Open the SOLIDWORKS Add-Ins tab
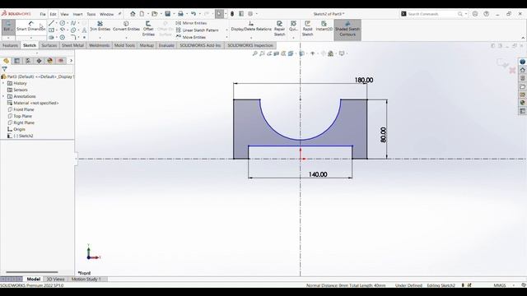 [x=200, y=45]
